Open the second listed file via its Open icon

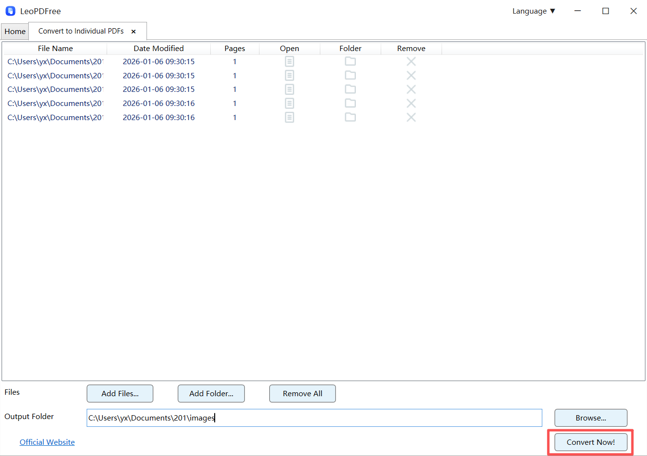(289, 75)
